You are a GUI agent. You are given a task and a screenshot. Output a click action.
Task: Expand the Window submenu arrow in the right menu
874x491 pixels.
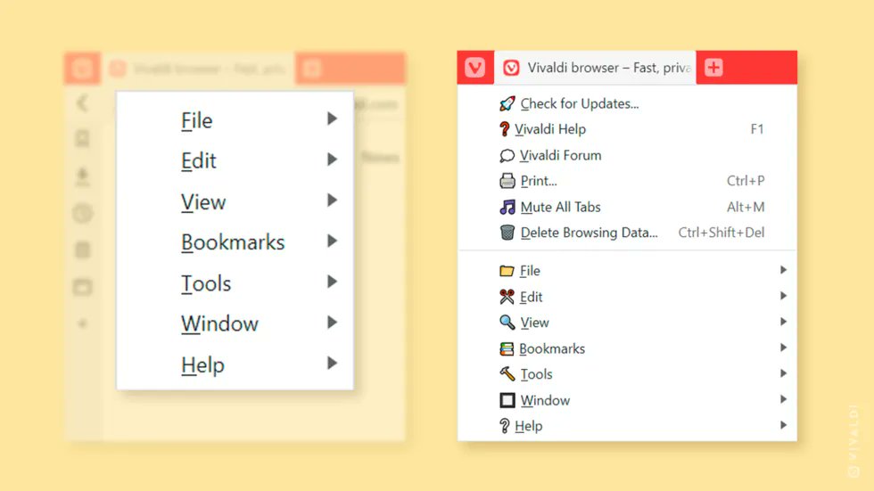tap(783, 399)
